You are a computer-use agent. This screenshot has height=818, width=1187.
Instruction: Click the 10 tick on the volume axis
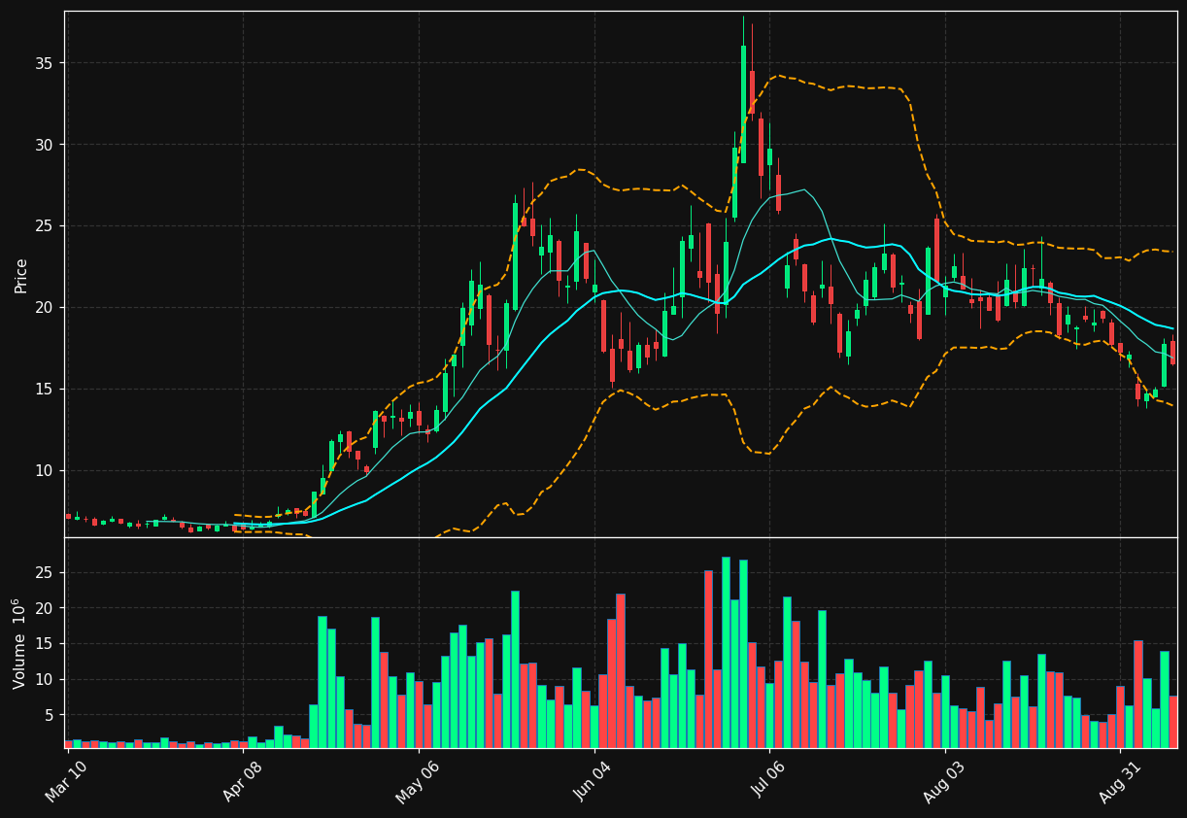45,680
